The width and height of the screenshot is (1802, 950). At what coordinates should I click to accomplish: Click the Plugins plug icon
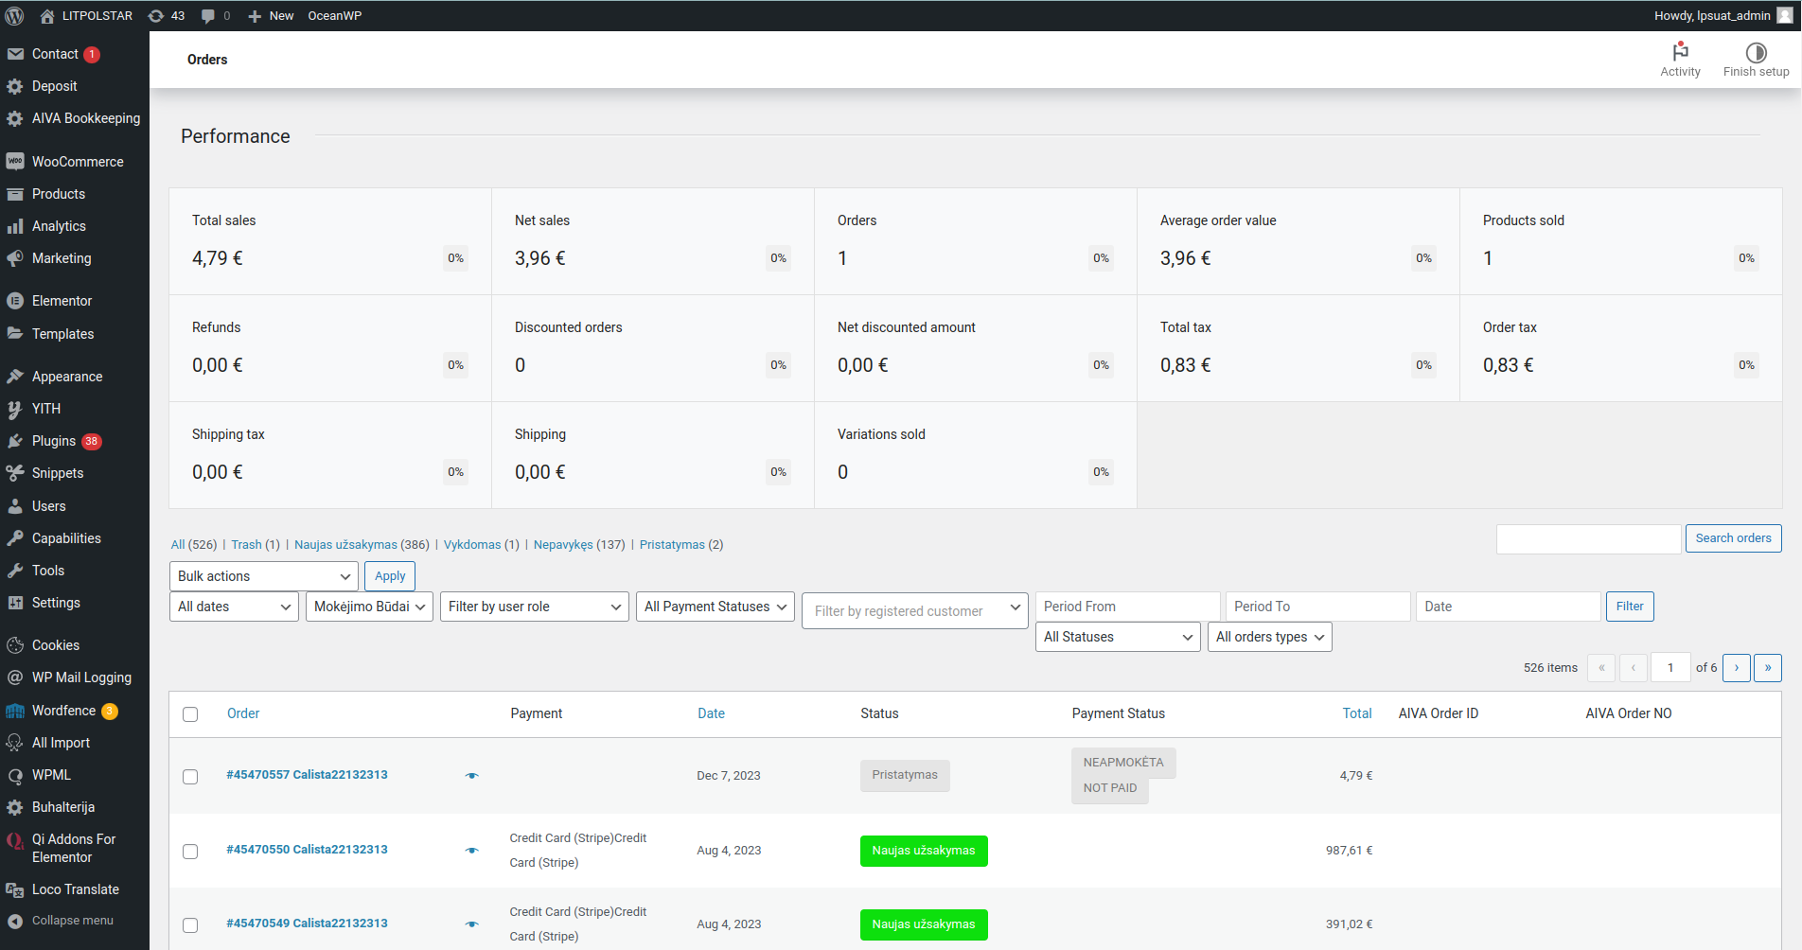point(15,441)
